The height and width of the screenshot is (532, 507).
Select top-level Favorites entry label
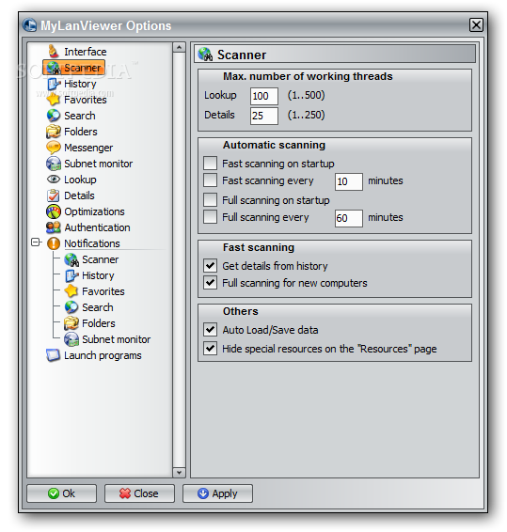tap(86, 100)
